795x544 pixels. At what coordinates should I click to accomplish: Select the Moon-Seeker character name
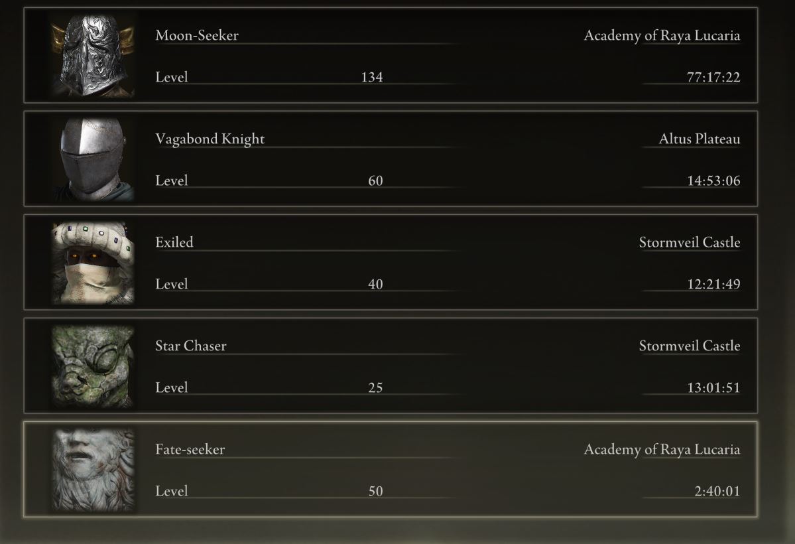coord(197,35)
